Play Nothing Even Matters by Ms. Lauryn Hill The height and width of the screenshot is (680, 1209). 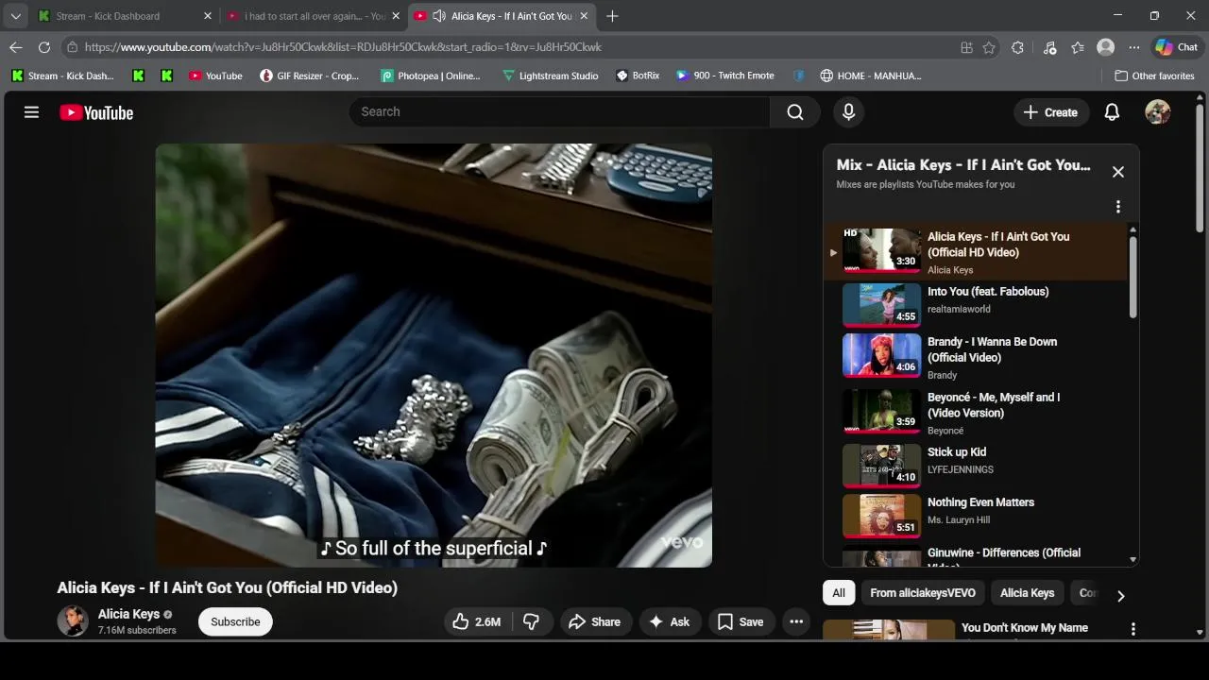(x=976, y=516)
